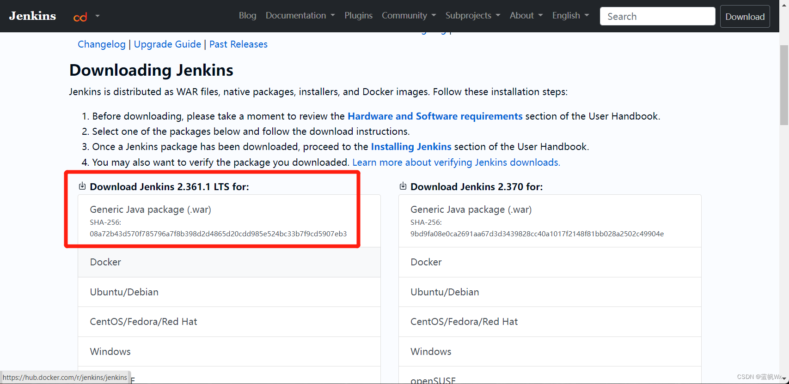The width and height of the screenshot is (789, 384).
Task: Expand the About dropdown menu
Action: pos(526,15)
